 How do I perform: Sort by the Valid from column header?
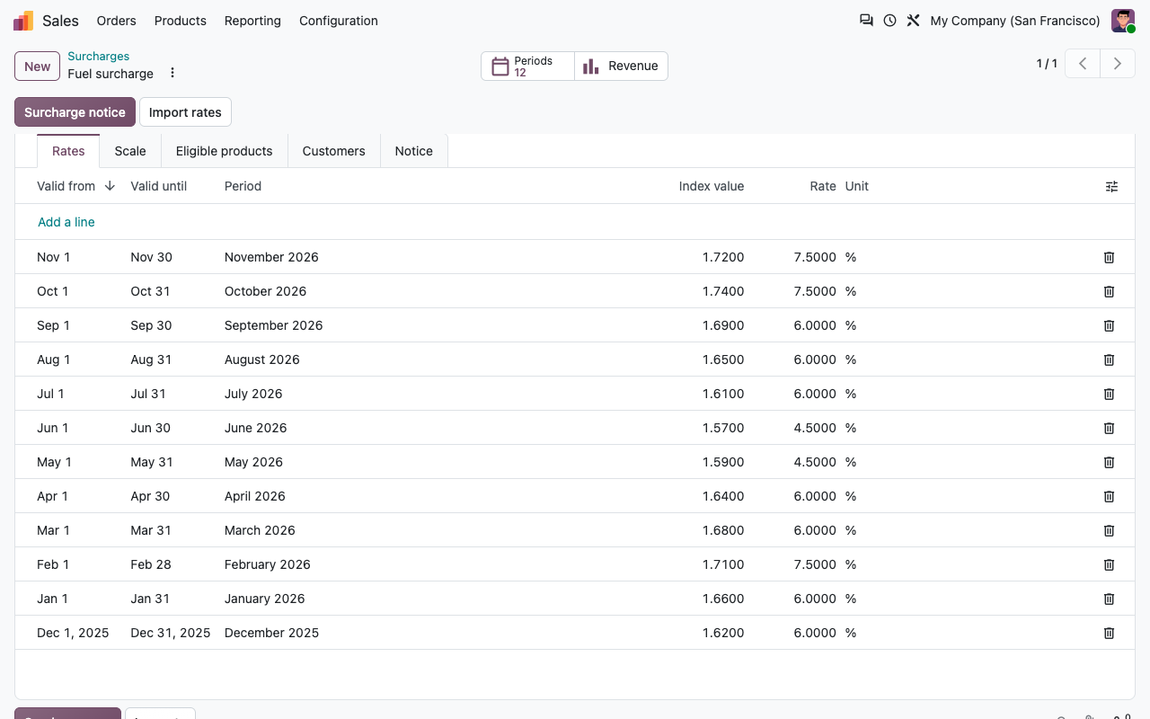coord(75,186)
